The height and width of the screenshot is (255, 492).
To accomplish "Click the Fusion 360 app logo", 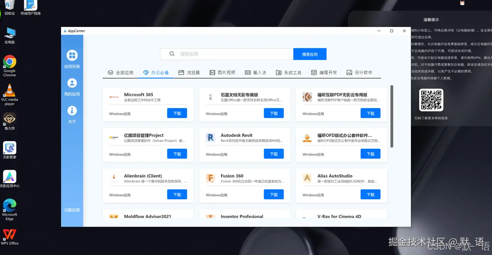I will pos(210,179).
